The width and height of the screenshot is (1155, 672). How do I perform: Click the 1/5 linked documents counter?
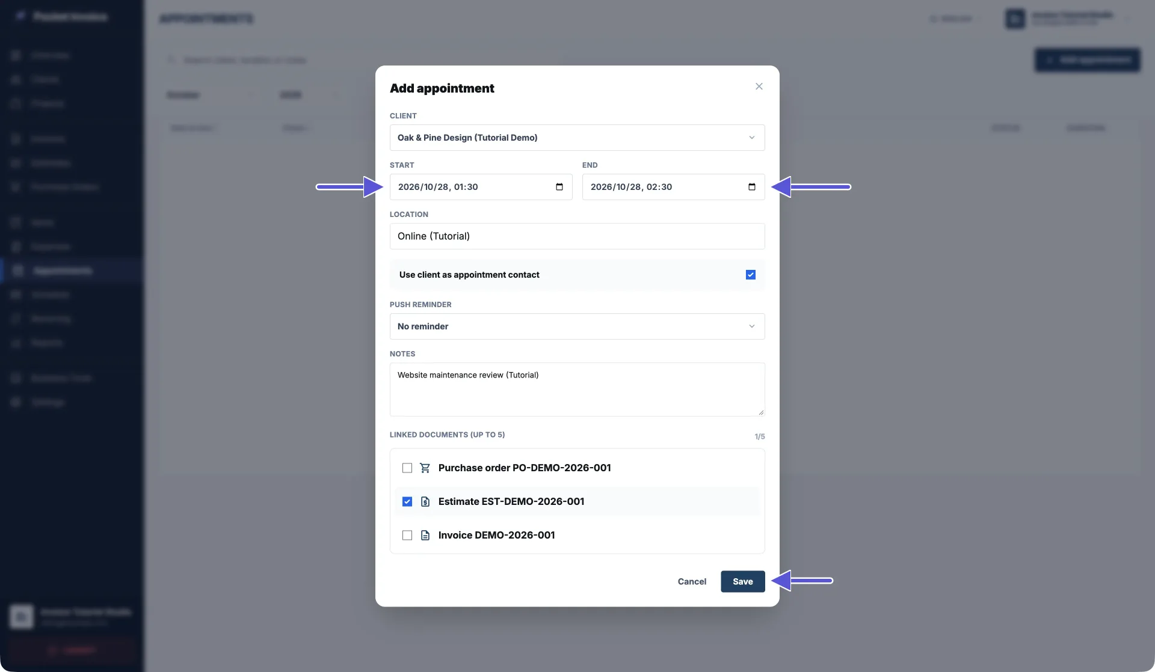pyautogui.click(x=760, y=436)
